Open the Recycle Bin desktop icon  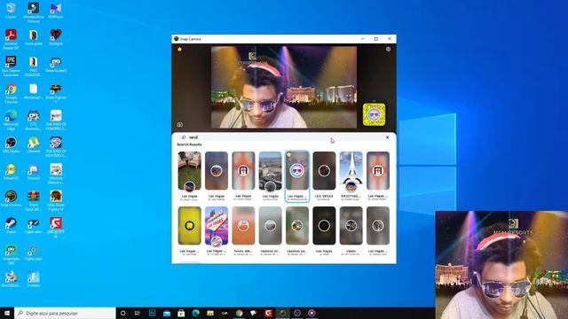click(x=11, y=11)
